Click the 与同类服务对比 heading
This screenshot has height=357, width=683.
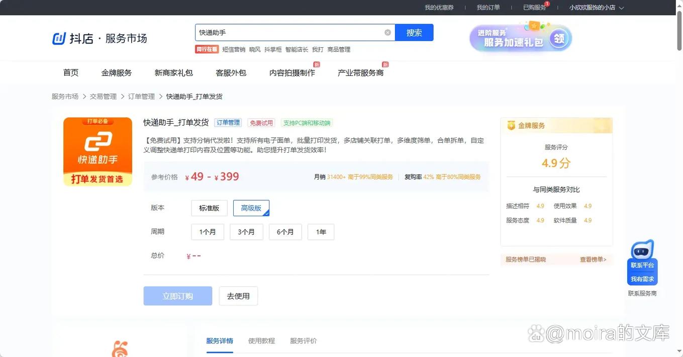point(556,190)
